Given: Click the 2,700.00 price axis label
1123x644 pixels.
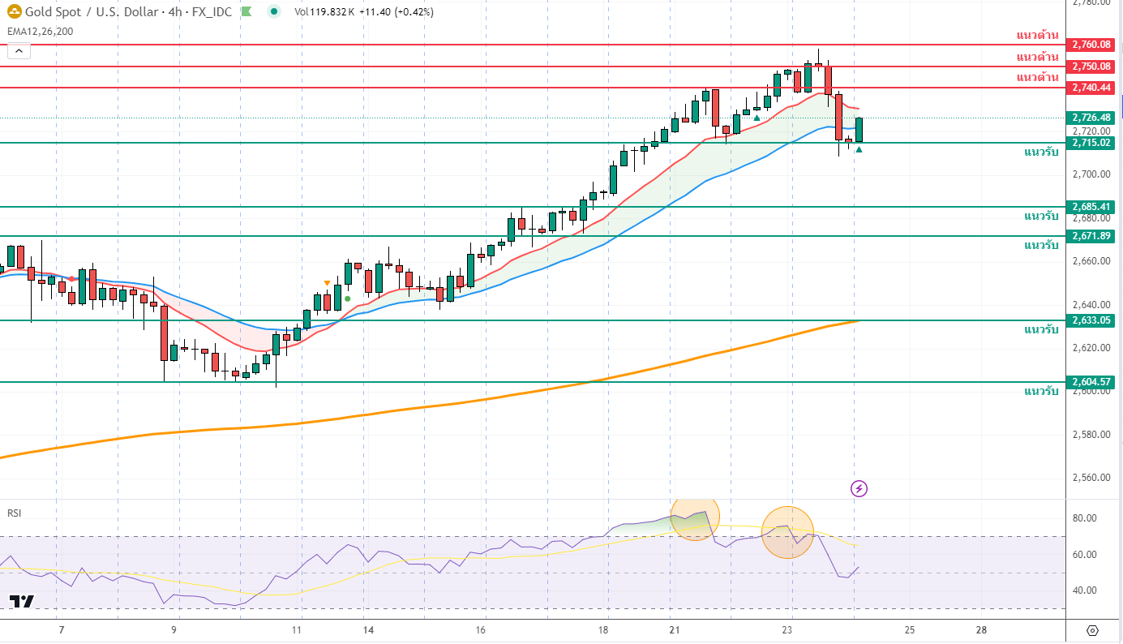Looking at the screenshot, I should 1091,174.
